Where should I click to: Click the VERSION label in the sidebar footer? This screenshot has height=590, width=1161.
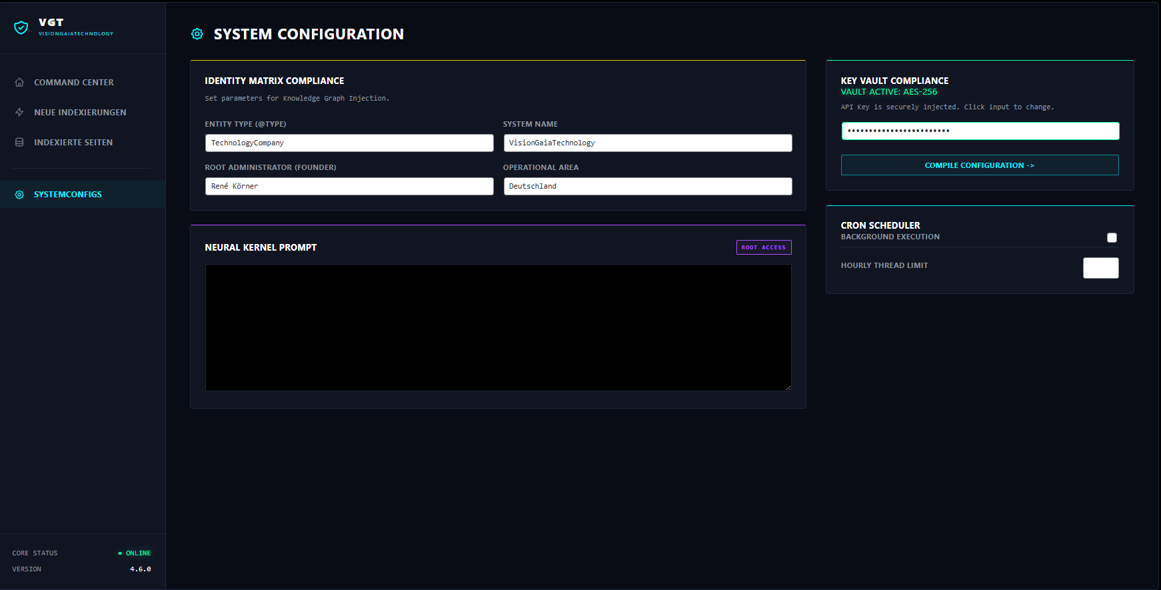27,569
